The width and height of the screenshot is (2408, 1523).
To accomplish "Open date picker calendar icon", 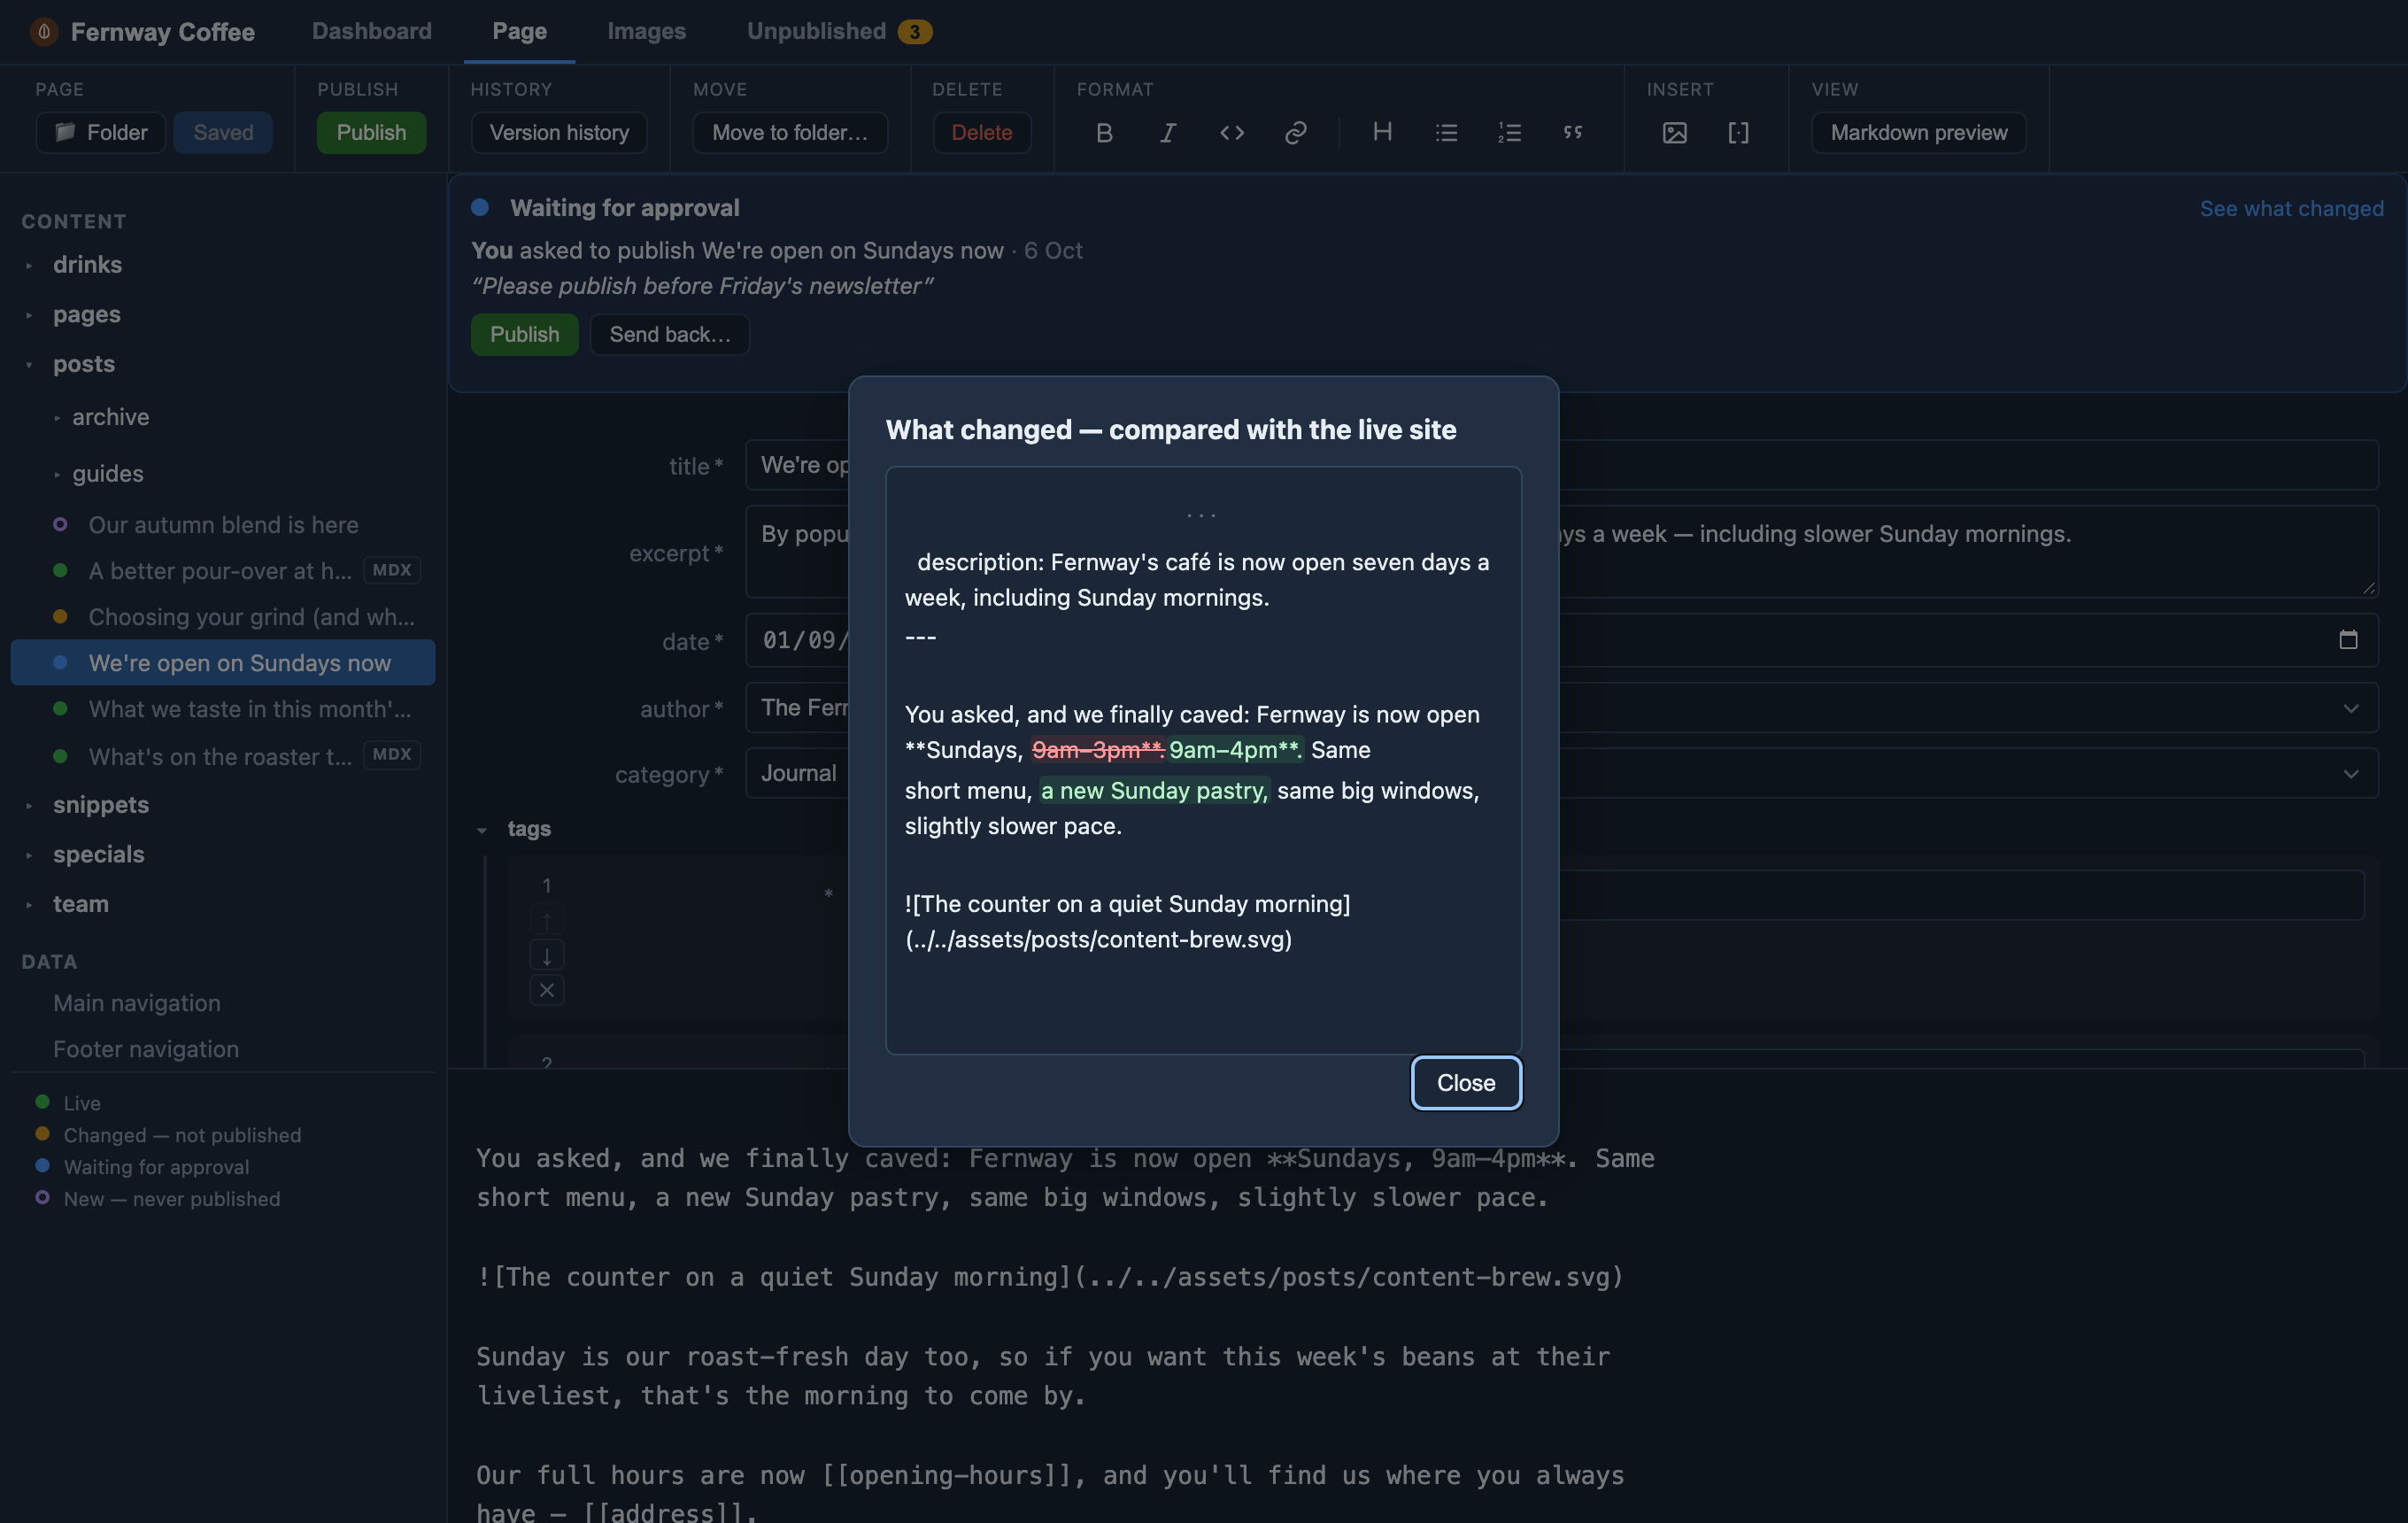I will (2348, 640).
